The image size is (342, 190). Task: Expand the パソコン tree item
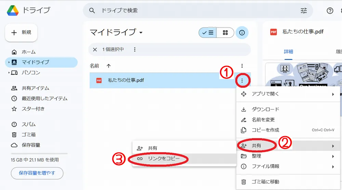(9, 73)
